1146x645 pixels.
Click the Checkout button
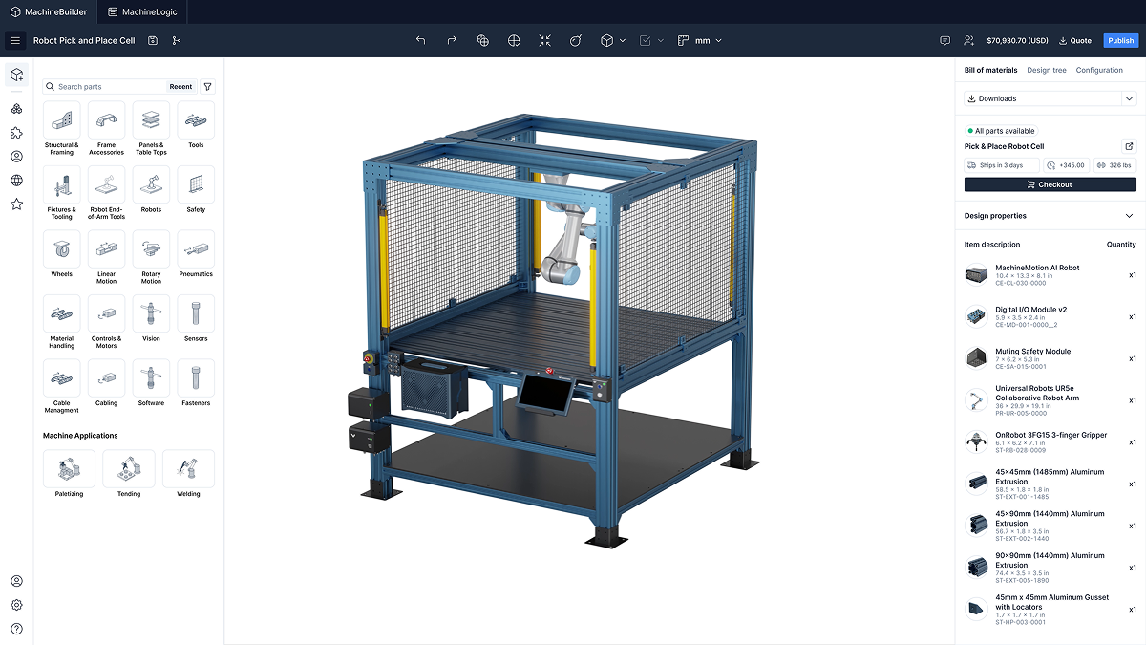point(1050,184)
